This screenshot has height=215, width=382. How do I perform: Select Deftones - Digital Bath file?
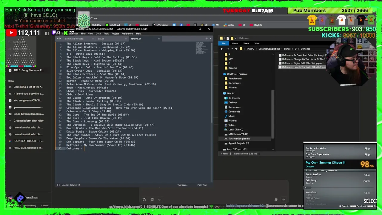tap(301, 63)
